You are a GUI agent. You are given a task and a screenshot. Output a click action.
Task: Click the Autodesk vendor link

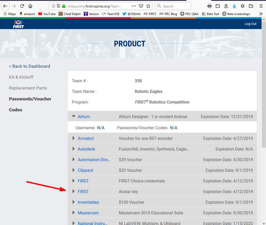(x=86, y=149)
